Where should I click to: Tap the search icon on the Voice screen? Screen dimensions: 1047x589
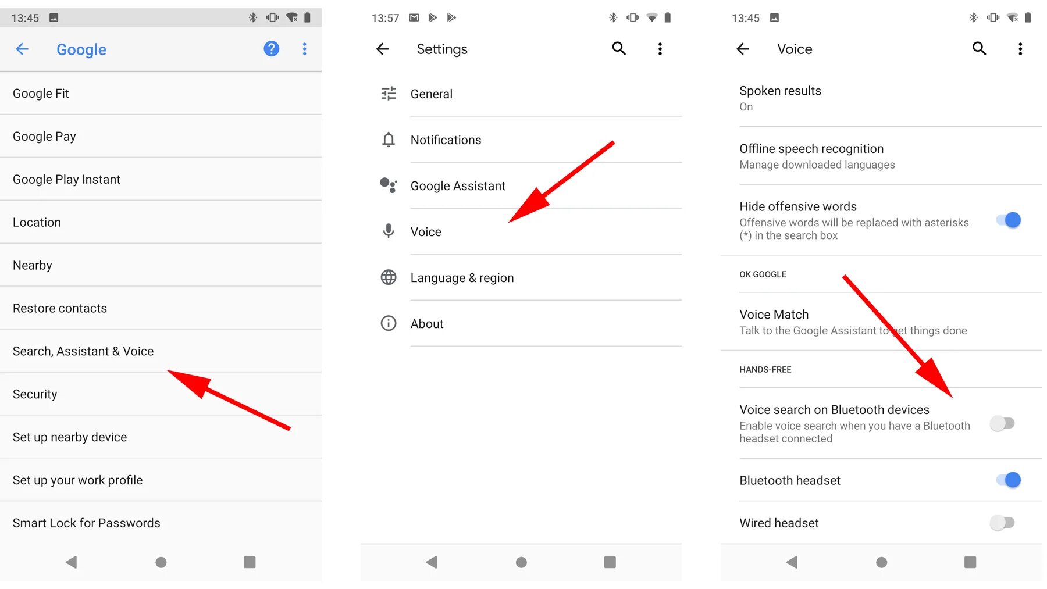pos(980,49)
